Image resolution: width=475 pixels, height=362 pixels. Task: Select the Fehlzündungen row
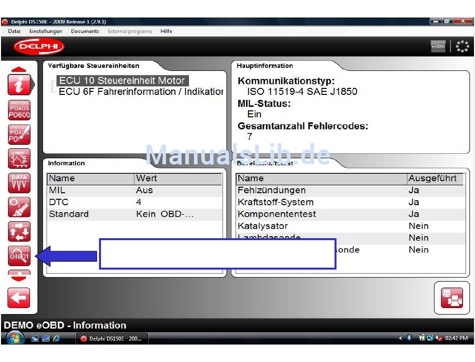[x=350, y=190]
